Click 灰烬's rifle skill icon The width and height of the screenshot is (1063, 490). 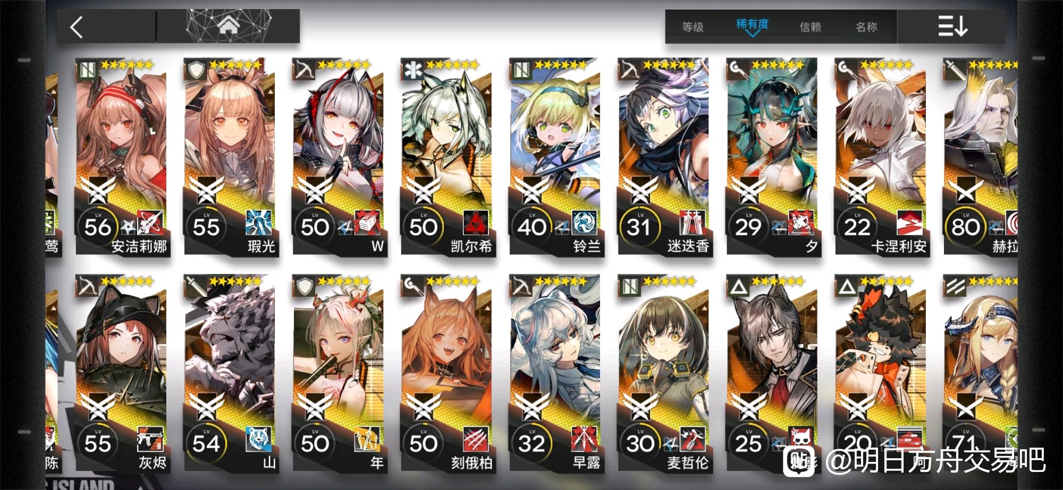150,440
